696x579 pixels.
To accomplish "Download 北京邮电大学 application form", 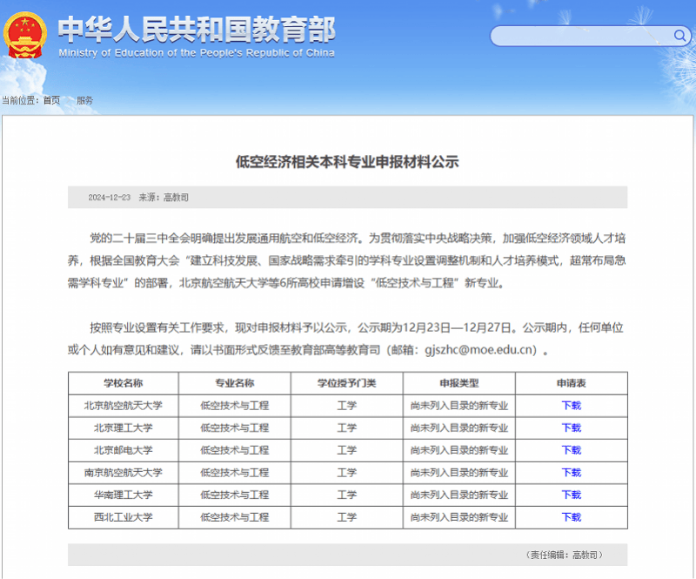I will pyautogui.click(x=572, y=450).
